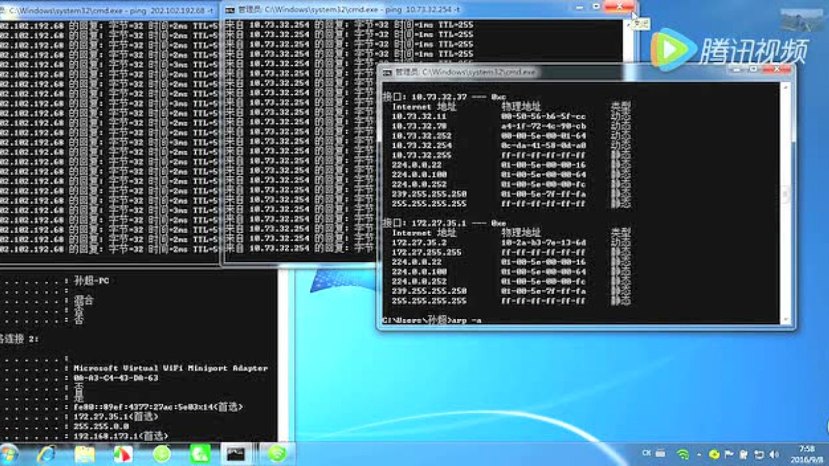The image size is (829, 466).
Task: Open the green WeChat-style taskbar icon
Action: (199, 454)
